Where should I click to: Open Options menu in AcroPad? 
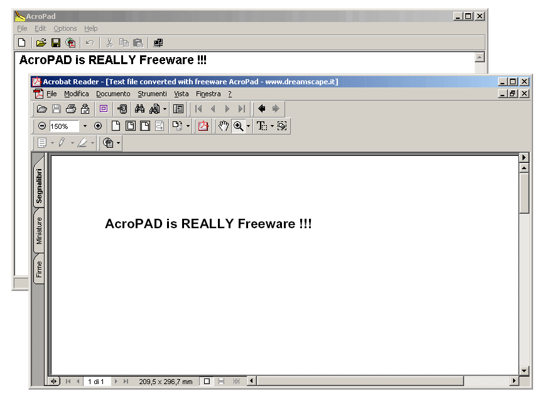click(65, 28)
